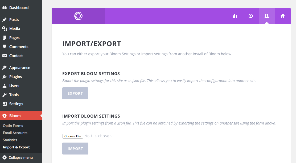The width and height of the screenshot is (296, 163).
Task: Click the Posts pushpin icon
Action: [5, 20]
